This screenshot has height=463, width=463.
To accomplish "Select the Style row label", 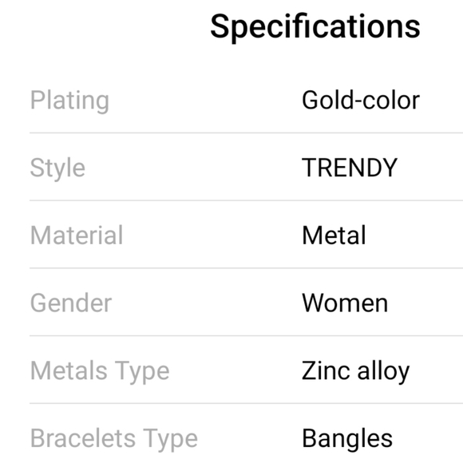I will click(x=57, y=168).
